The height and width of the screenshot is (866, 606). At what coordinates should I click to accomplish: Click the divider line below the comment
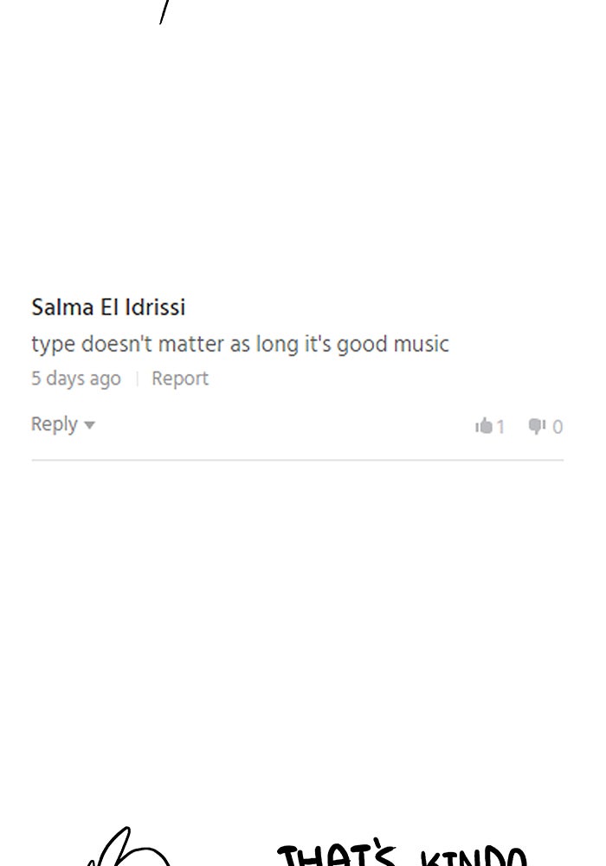297,460
